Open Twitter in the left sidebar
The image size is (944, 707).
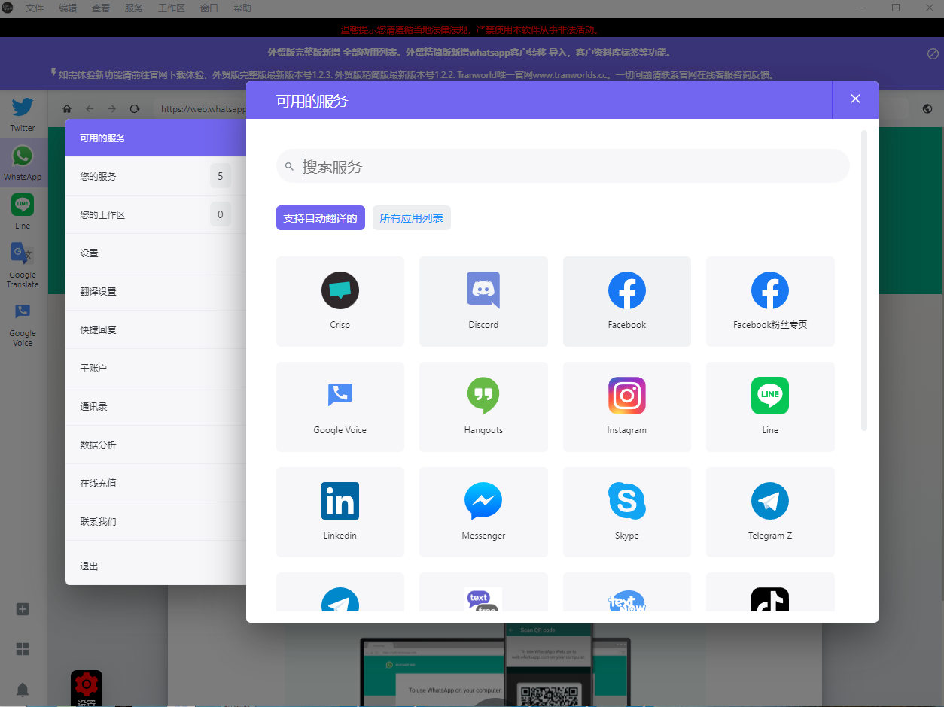(x=23, y=114)
